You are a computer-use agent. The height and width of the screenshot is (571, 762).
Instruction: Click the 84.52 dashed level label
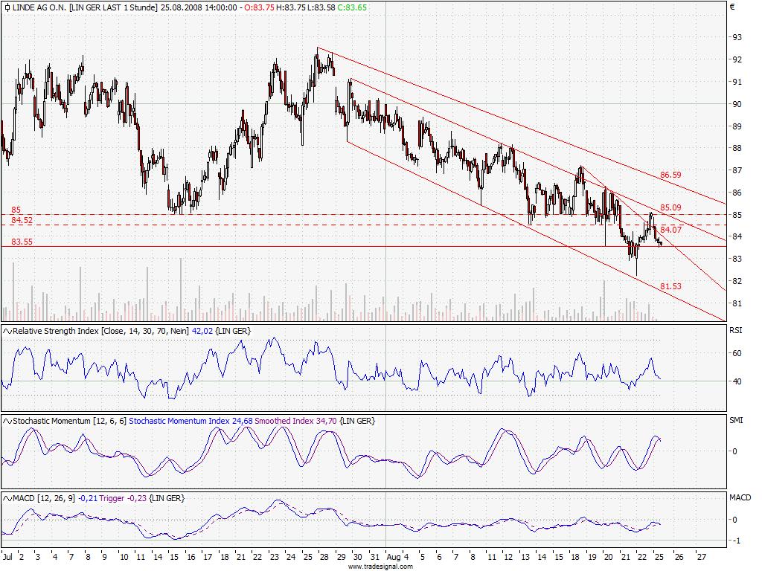point(22,221)
